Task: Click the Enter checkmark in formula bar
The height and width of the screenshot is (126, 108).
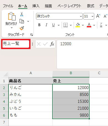Action: [x=45, y=44]
